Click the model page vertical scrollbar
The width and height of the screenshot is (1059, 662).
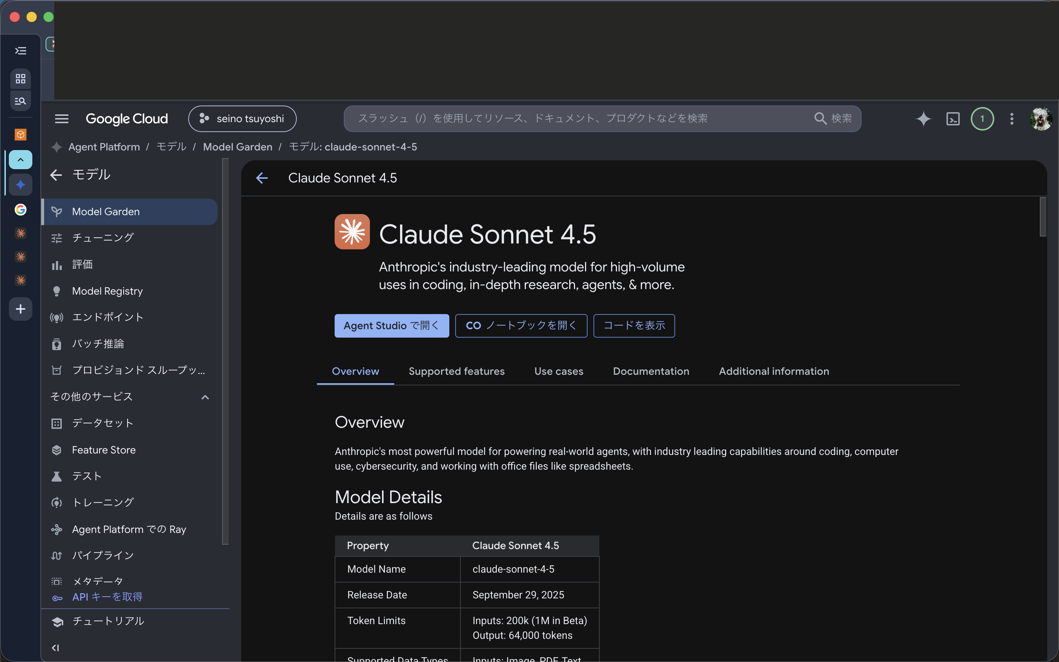click(x=1043, y=217)
